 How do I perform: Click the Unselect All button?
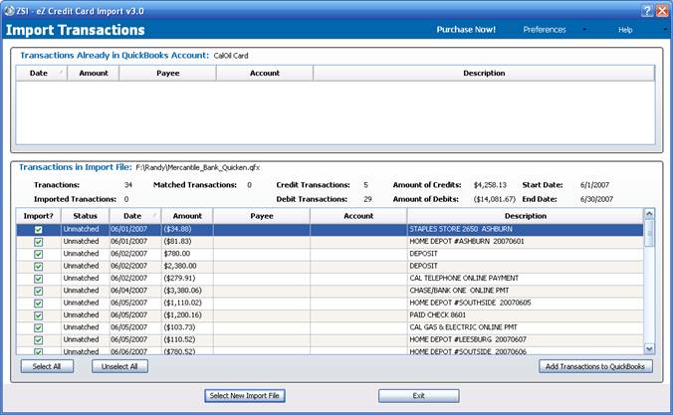pyautogui.click(x=120, y=366)
